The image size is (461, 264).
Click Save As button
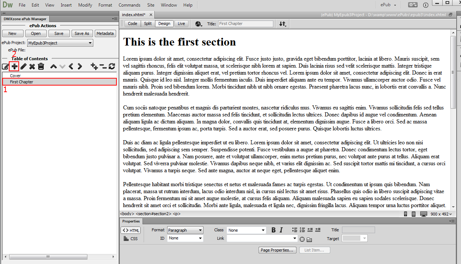[x=82, y=33]
